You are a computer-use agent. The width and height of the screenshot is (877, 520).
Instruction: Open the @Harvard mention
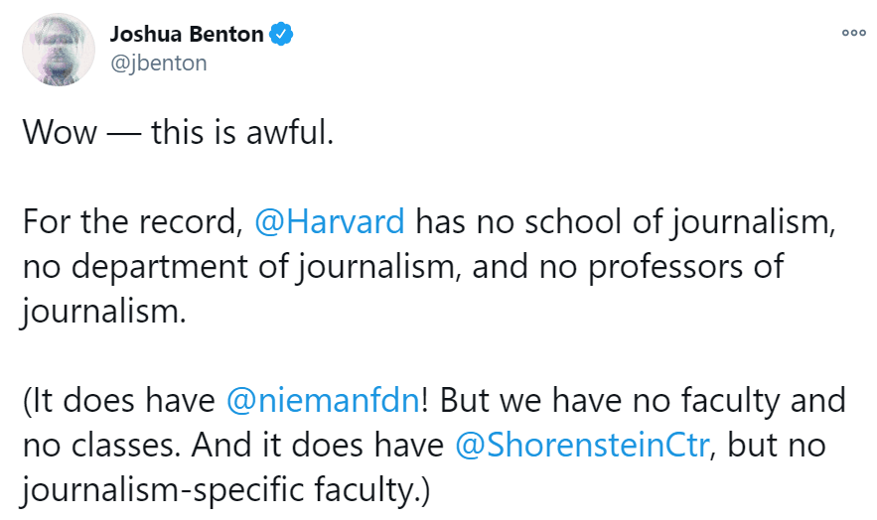click(x=330, y=221)
